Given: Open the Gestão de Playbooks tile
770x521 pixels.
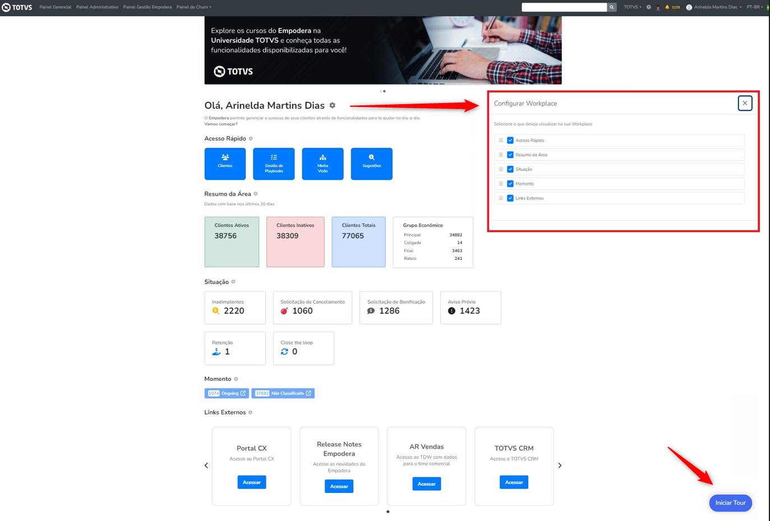Looking at the screenshot, I should [x=274, y=164].
